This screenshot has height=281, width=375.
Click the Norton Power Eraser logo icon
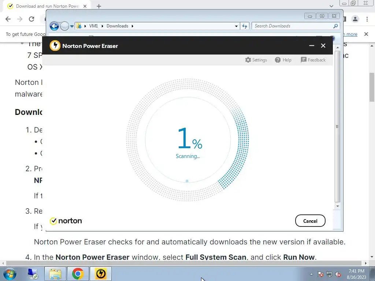pyautogui.click(x=55, y=45)
